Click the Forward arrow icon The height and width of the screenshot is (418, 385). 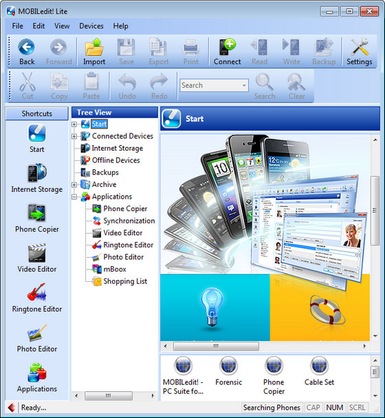[58, 47]
